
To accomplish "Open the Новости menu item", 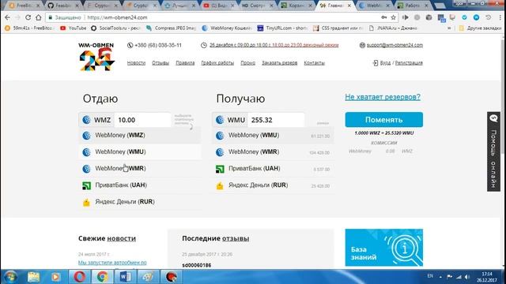I will pos(136,63).
